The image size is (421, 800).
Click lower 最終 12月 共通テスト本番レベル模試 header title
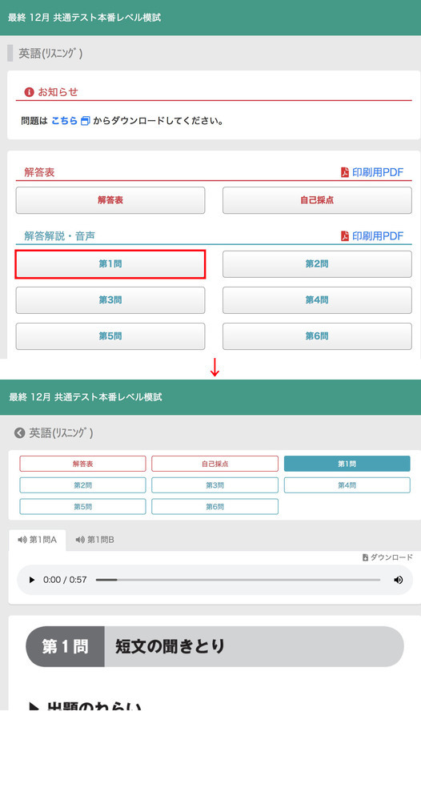[x=85, y=396]
